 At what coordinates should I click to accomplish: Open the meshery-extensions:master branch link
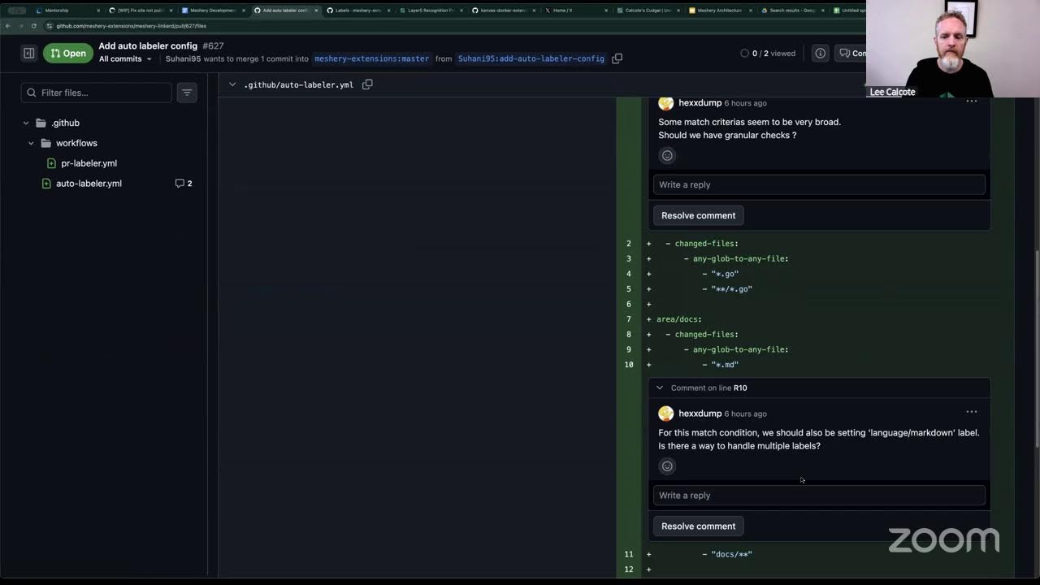[371, 58]
